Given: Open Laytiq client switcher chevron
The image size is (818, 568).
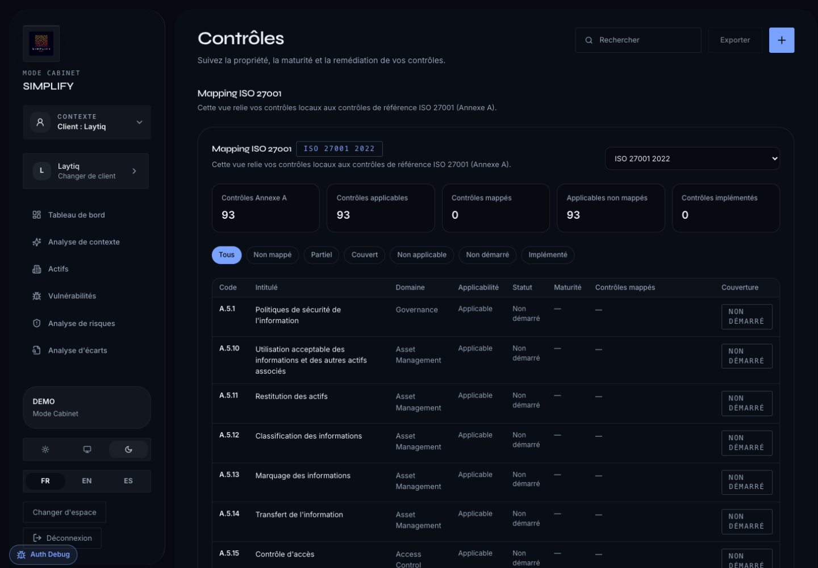Looking at the screenshot, I should tap(134, 171).
